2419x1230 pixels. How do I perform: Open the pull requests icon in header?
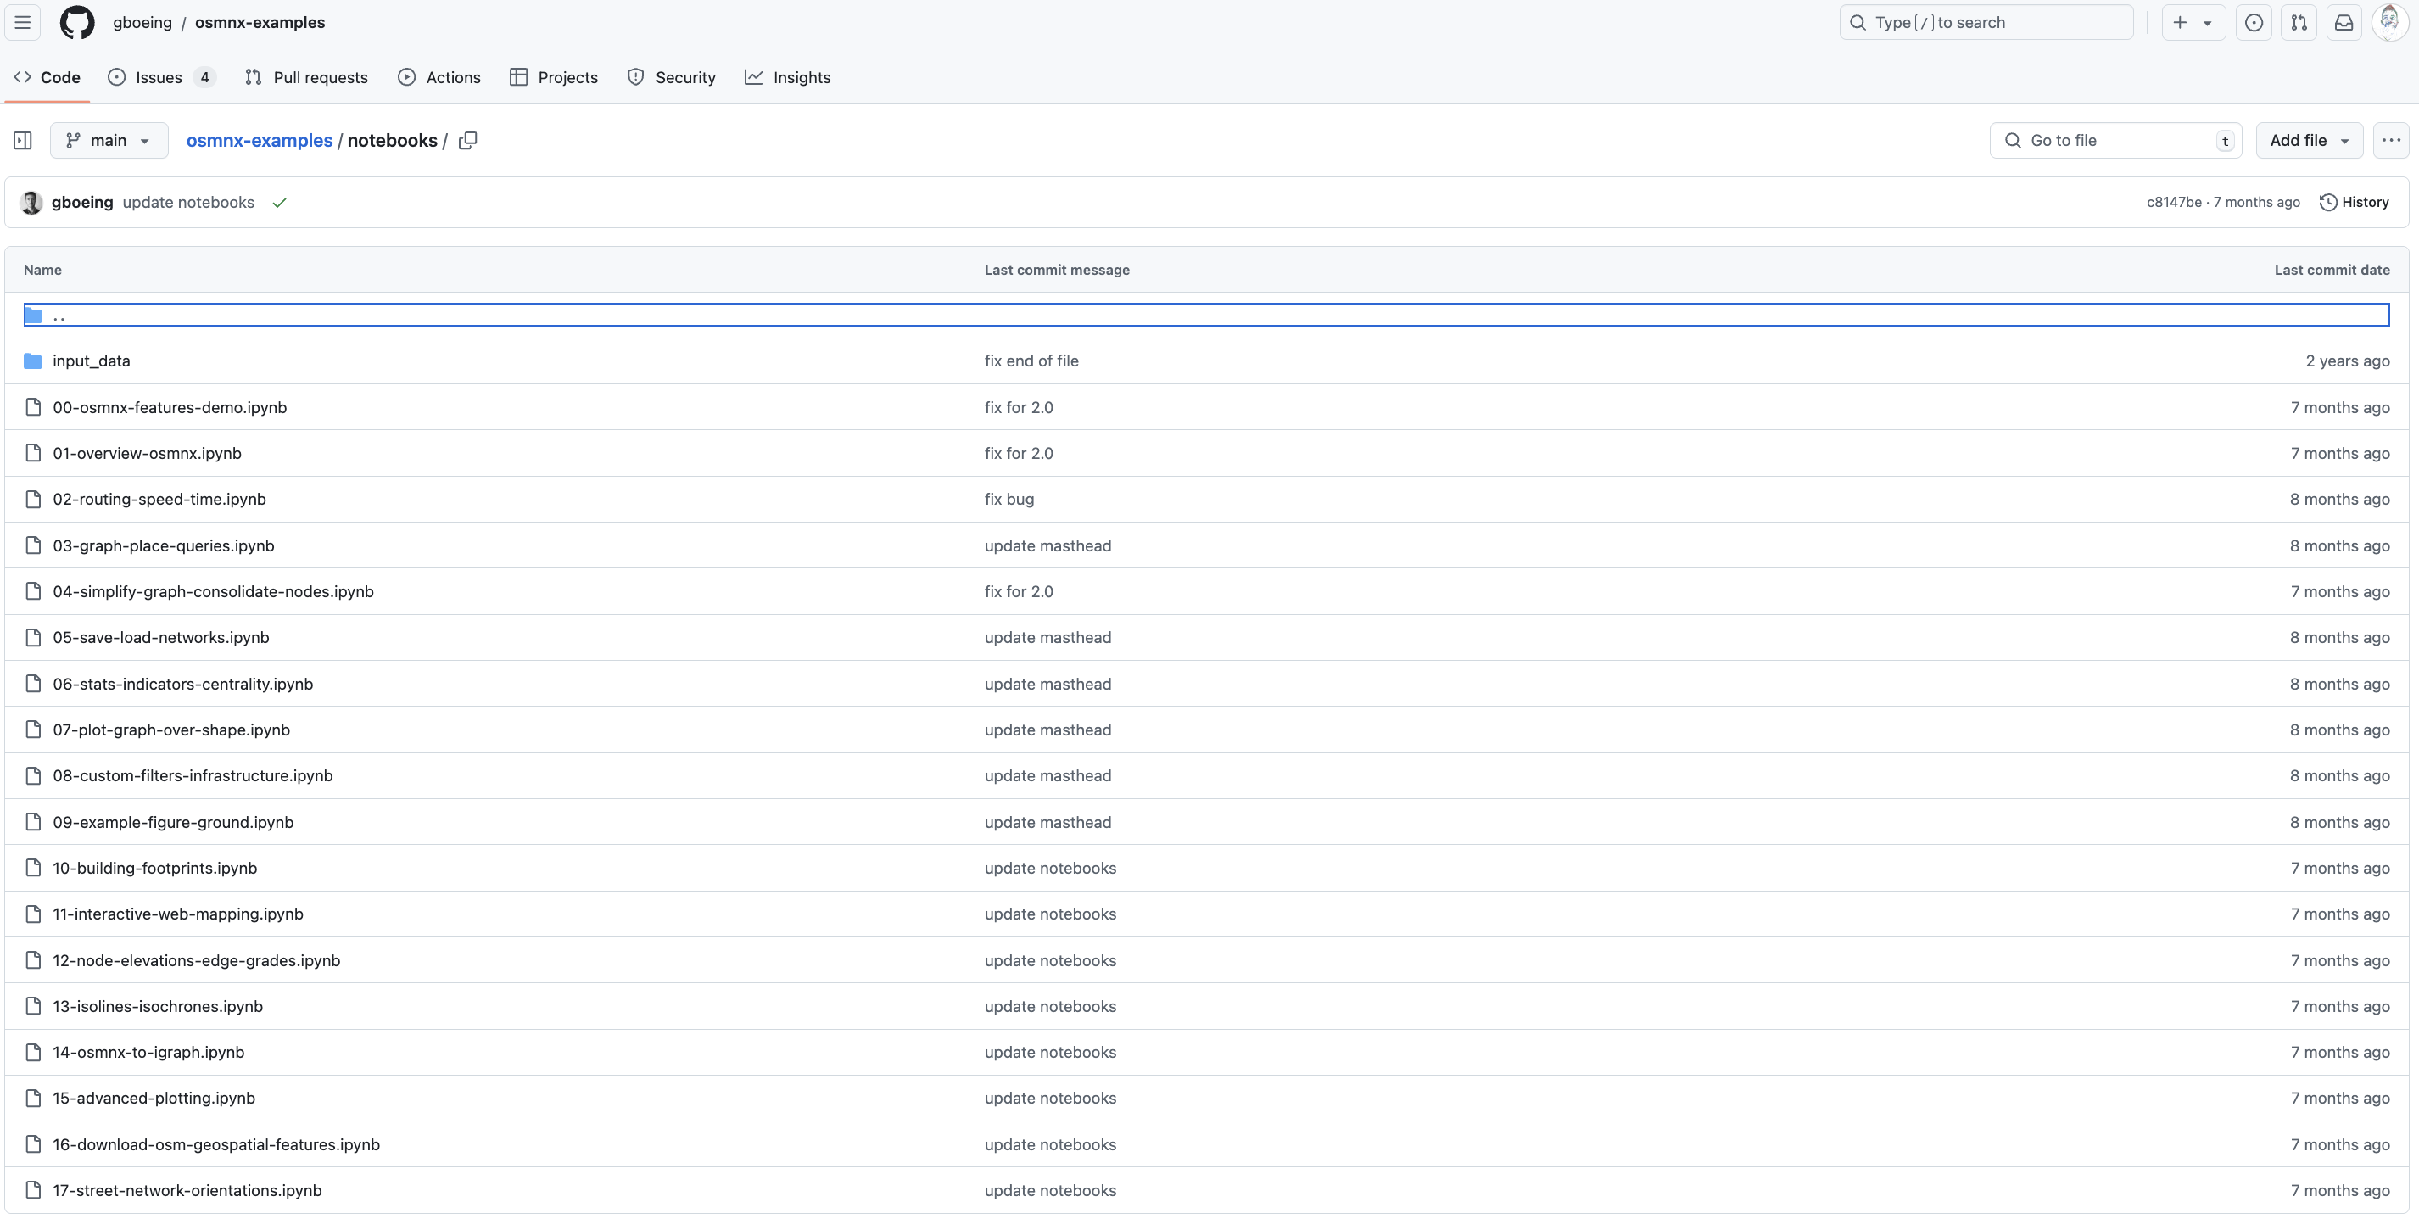[x=2299, y=23]
